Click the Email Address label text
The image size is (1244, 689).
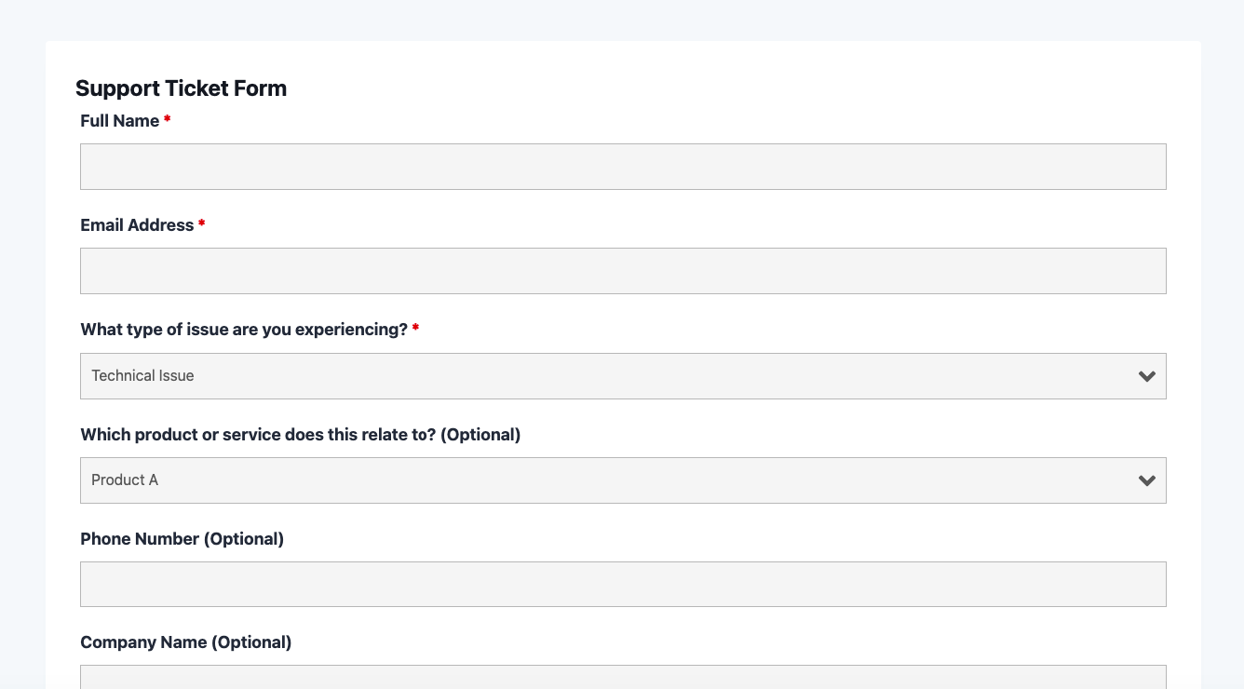pos(137,225)
